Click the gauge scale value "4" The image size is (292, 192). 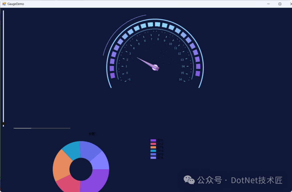pyautogui.click(x=134, y=48)
